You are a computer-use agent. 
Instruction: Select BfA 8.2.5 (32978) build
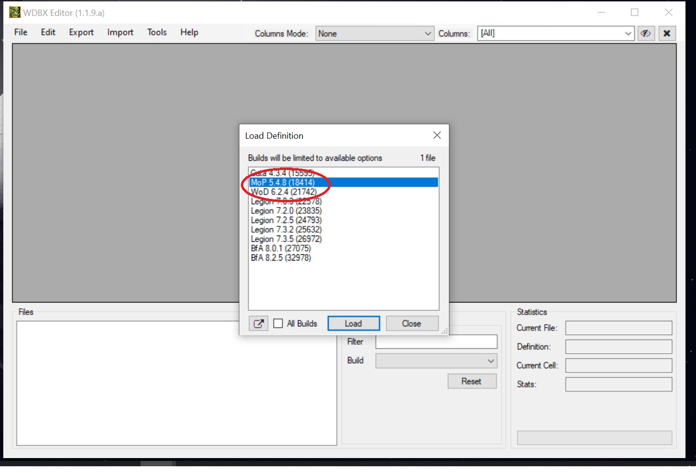[344, 258]
